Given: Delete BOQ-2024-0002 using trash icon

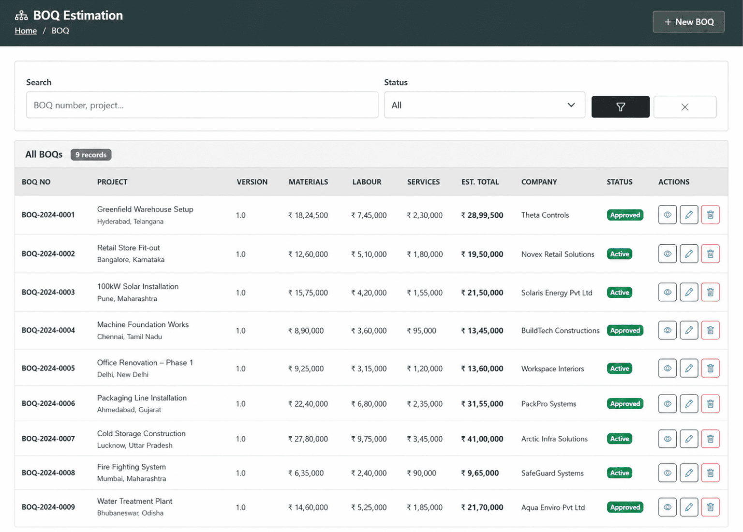Looking at the screenshot, I should tap(710, 254).
